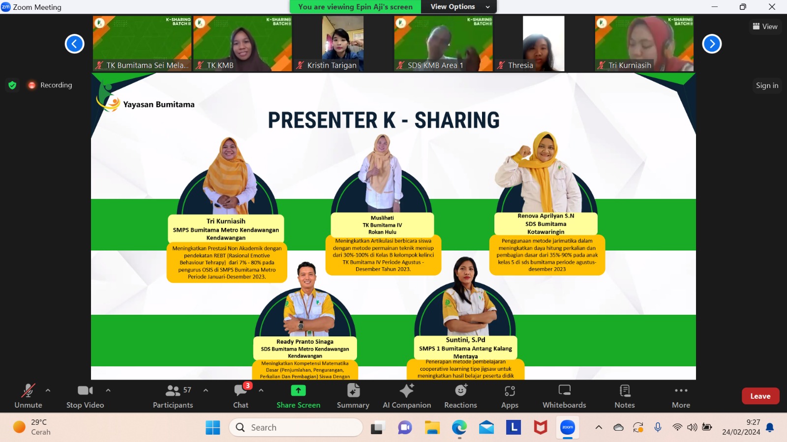Screen dimensions: 787x442
Task: Click the Sign in button
Action: point(767,85)
